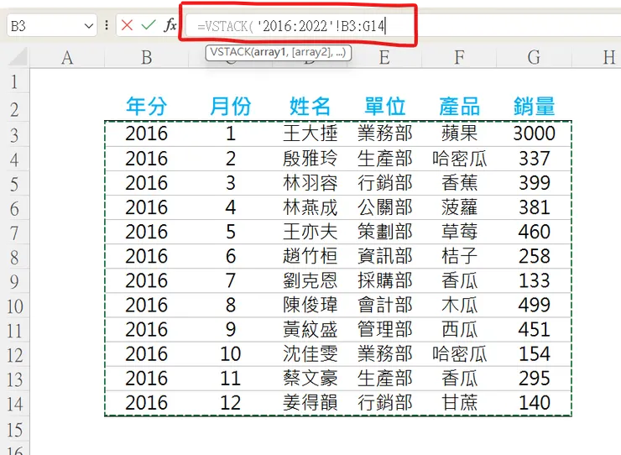The image size is (621, 455).
Task: Select the cell with value 337
Action: [534, 159]
